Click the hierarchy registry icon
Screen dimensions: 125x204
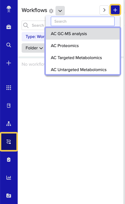(9, 124)
